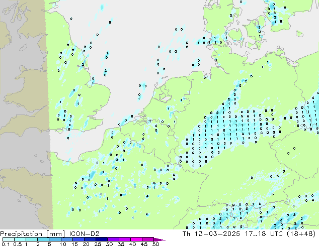
Task: Select the 5–10 mm legend color swatch
Action: click(x=55, y=239)
